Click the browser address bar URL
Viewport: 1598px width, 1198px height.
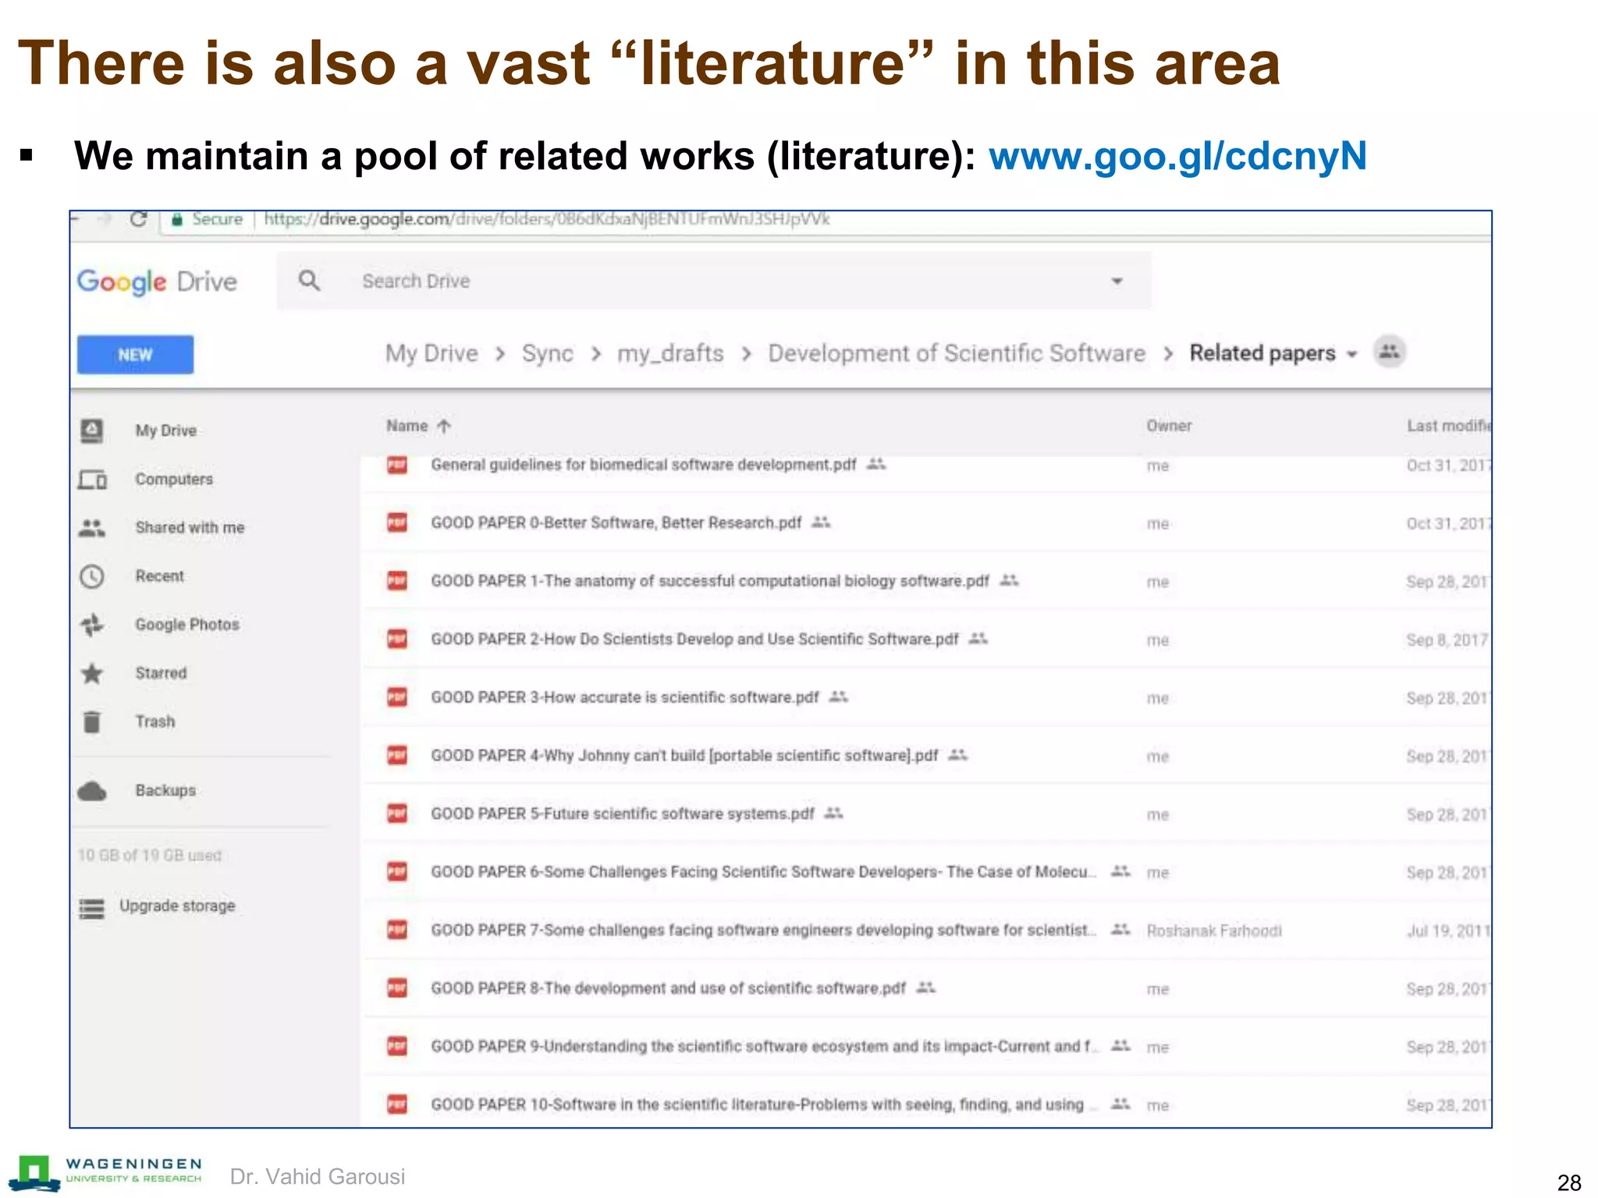(x=546, y=219)
